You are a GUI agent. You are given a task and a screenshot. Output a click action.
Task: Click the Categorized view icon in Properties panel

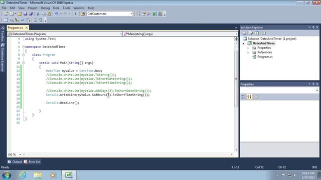(243, 96)
